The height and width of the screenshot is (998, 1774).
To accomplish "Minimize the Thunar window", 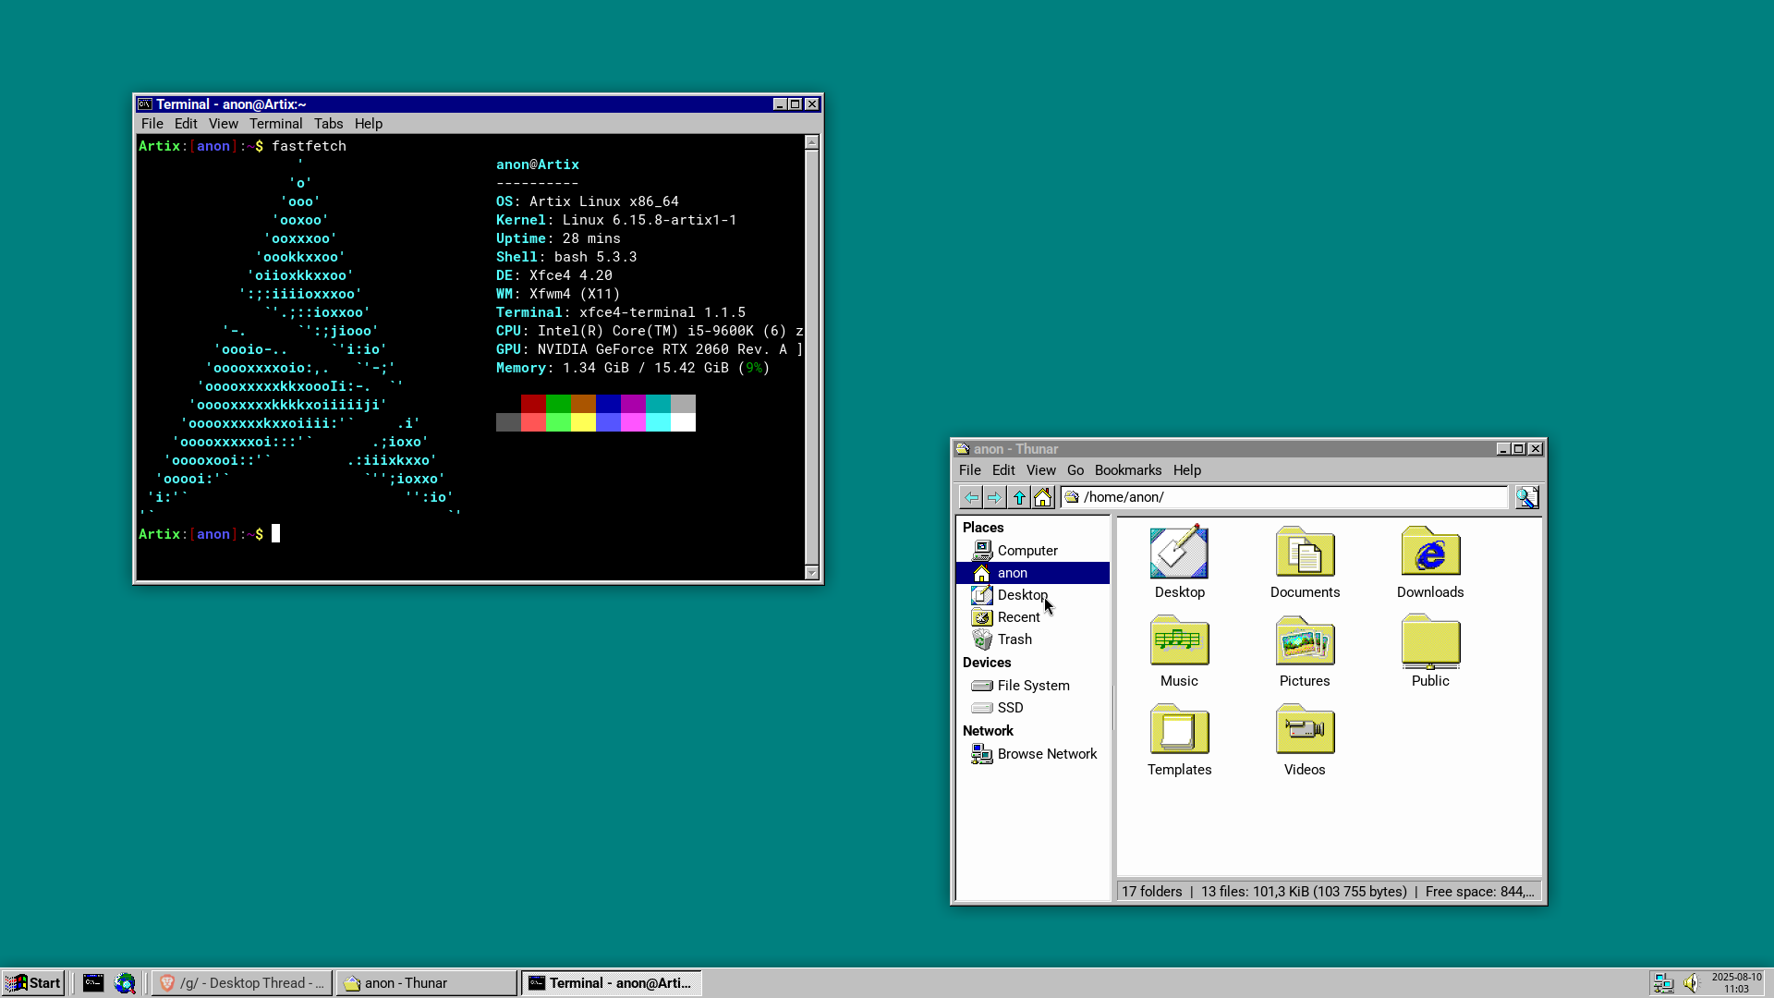I will [1503, 449].
